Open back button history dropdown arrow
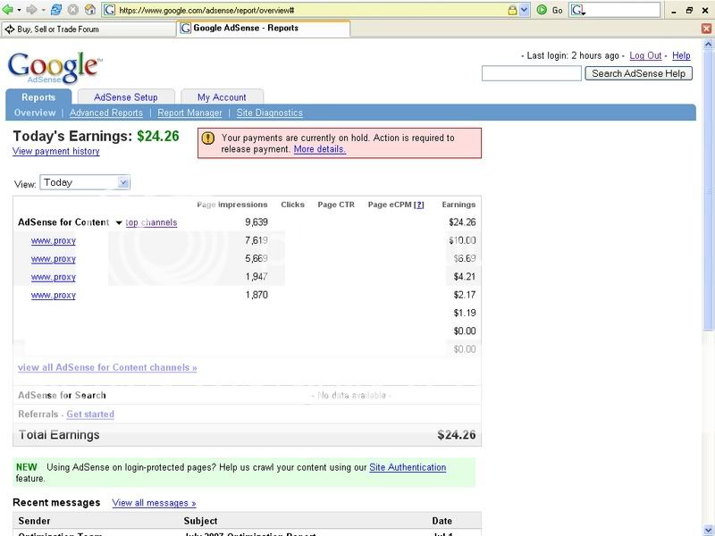The image size is (715, 536). [x=19, y=10]
